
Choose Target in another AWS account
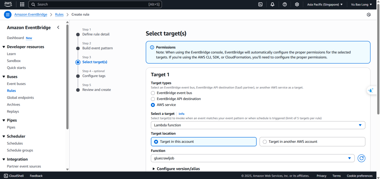click(312, 142)
